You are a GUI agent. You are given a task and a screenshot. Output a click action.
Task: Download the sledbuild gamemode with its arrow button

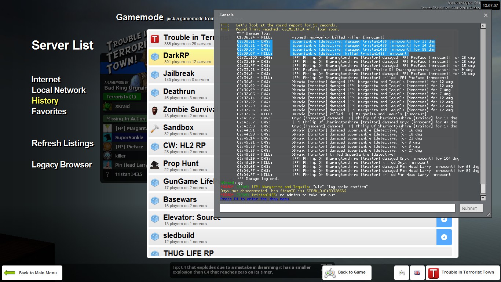click(444, 237)
